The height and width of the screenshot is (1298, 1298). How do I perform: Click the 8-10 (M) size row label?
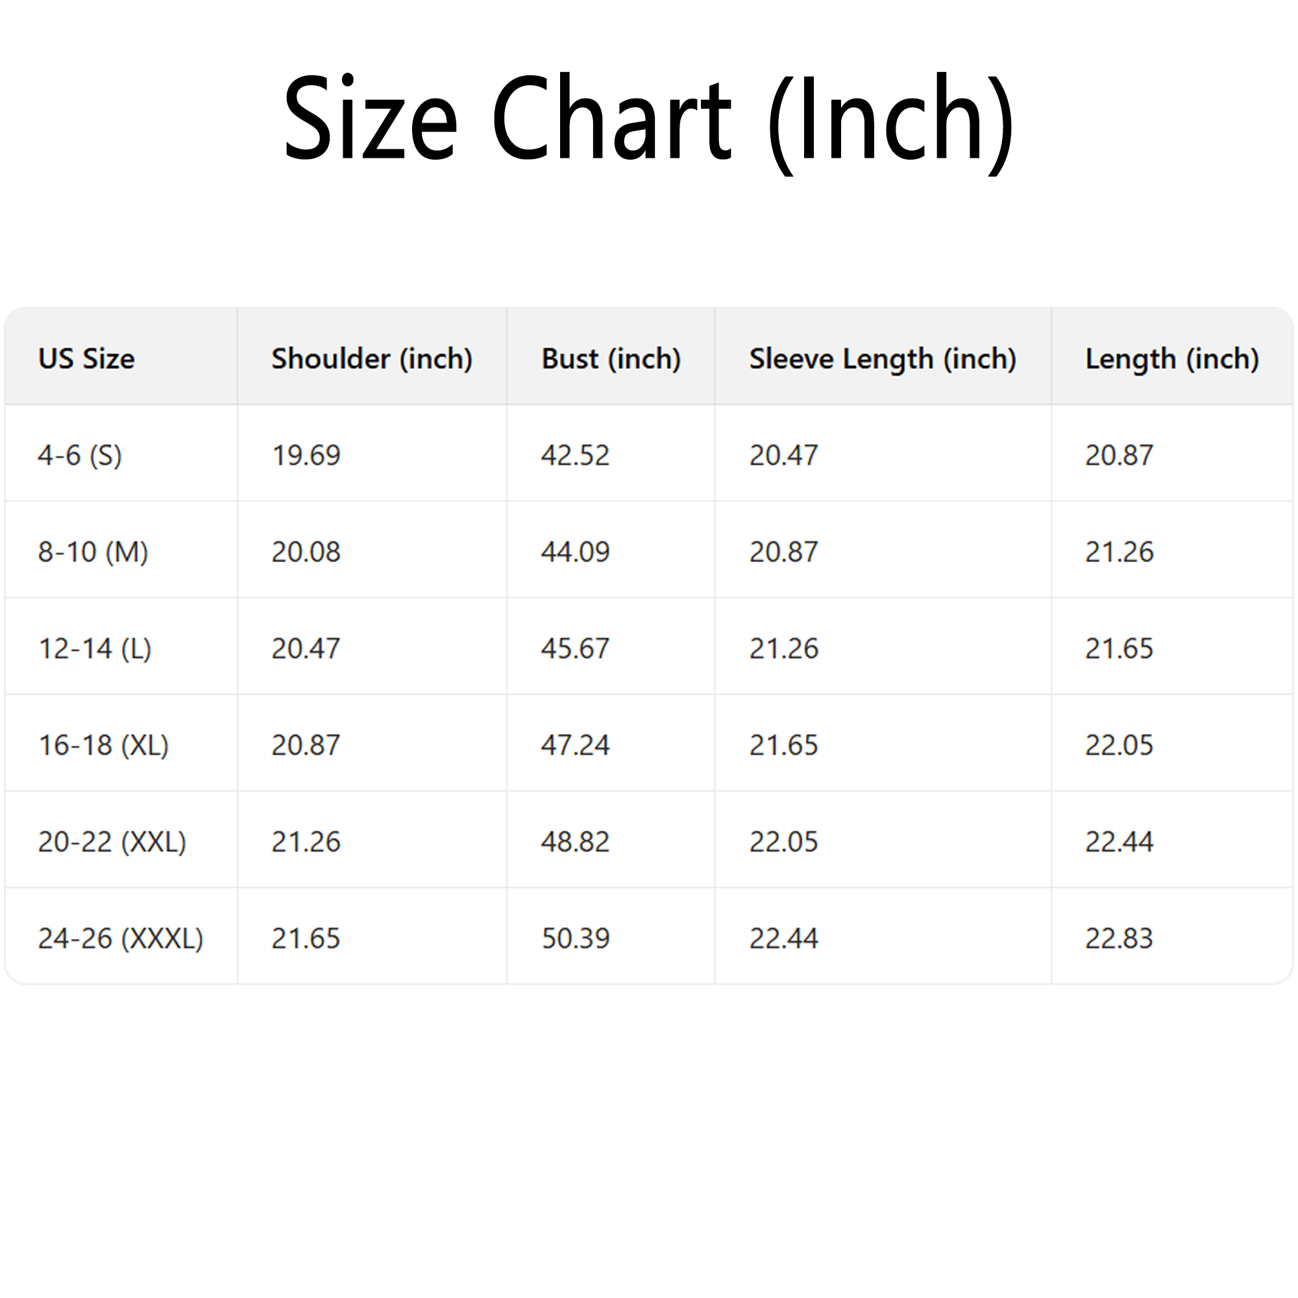point(93,552)
